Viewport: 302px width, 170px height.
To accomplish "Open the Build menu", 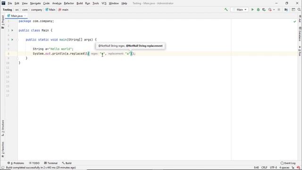I will 80,3.
